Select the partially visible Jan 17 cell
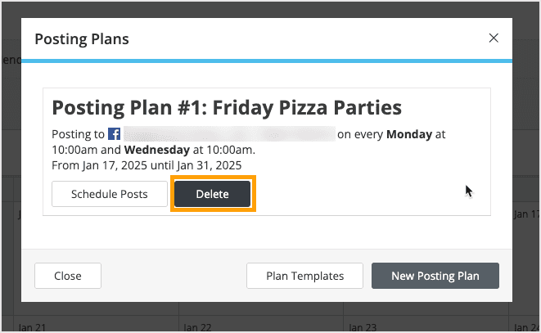 pyautogui.click(x=525, y=214)
